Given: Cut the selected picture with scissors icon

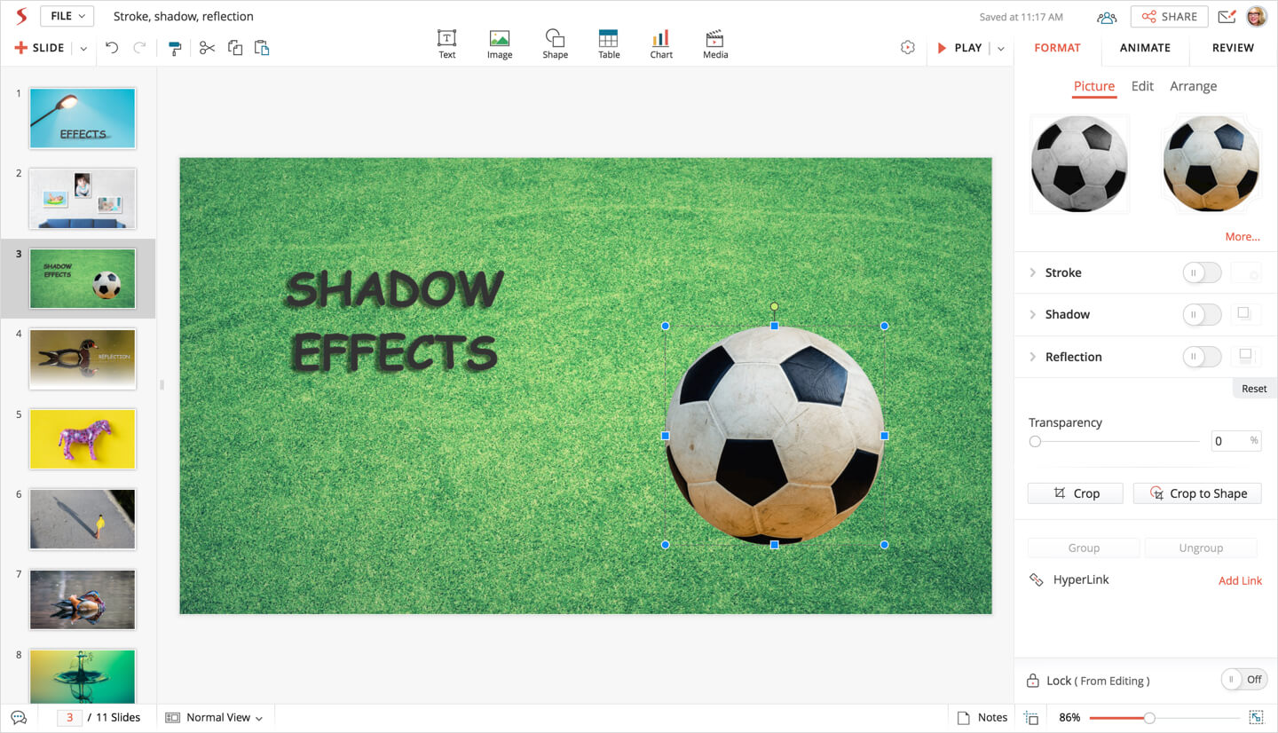Looking at the screenshot, I should pos(207,48).
